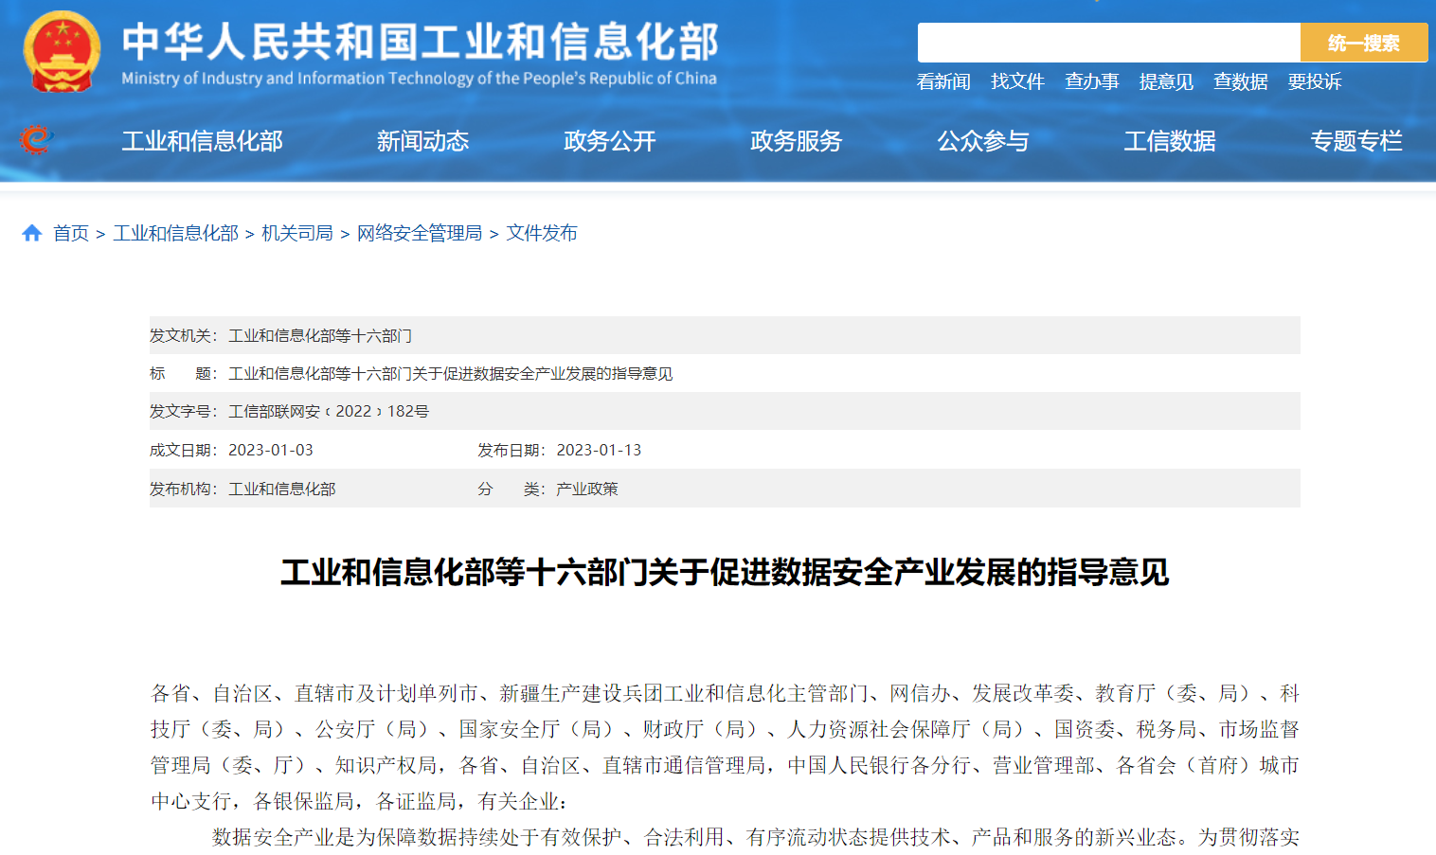Open the 公众参与 section
Viewport: 1436px width, 855px height.
click(x=982, y=141)
